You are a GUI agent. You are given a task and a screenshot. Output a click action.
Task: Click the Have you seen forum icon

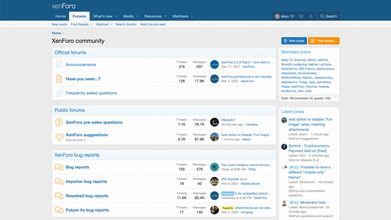[x=59, y=79]
